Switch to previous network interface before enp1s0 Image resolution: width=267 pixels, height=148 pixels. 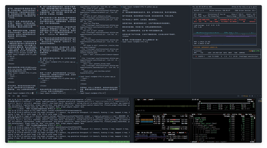tap(178, 133)
